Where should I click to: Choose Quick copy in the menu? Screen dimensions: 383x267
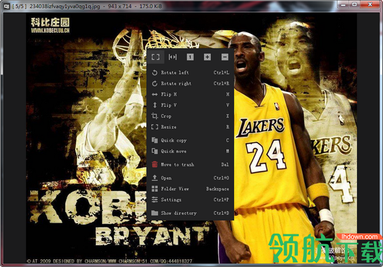(190, 140)
